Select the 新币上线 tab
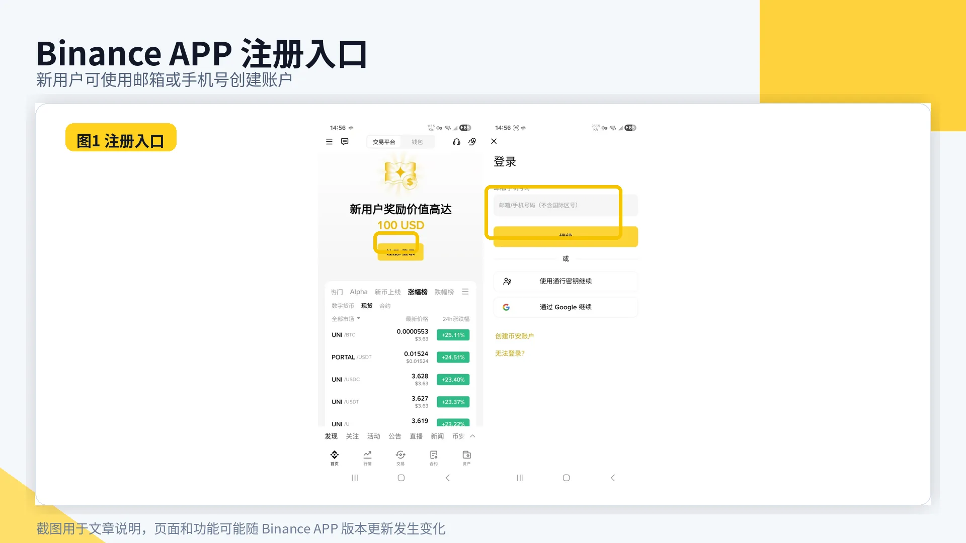The image size is (966, 543). pos(387,292)
